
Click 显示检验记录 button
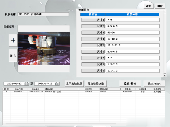[x=74, y=84]
